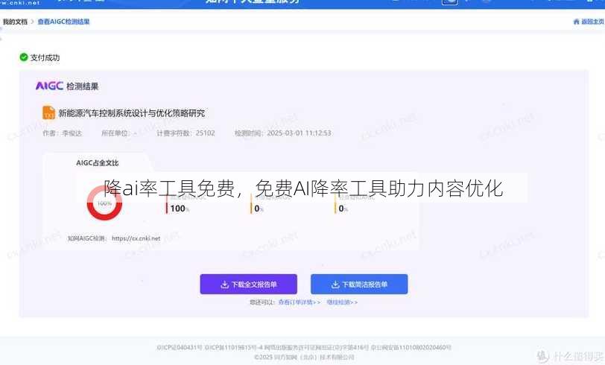Click the 支付成功 status text
This screenshot has width=605, height=365.
(x=45, y=57)
